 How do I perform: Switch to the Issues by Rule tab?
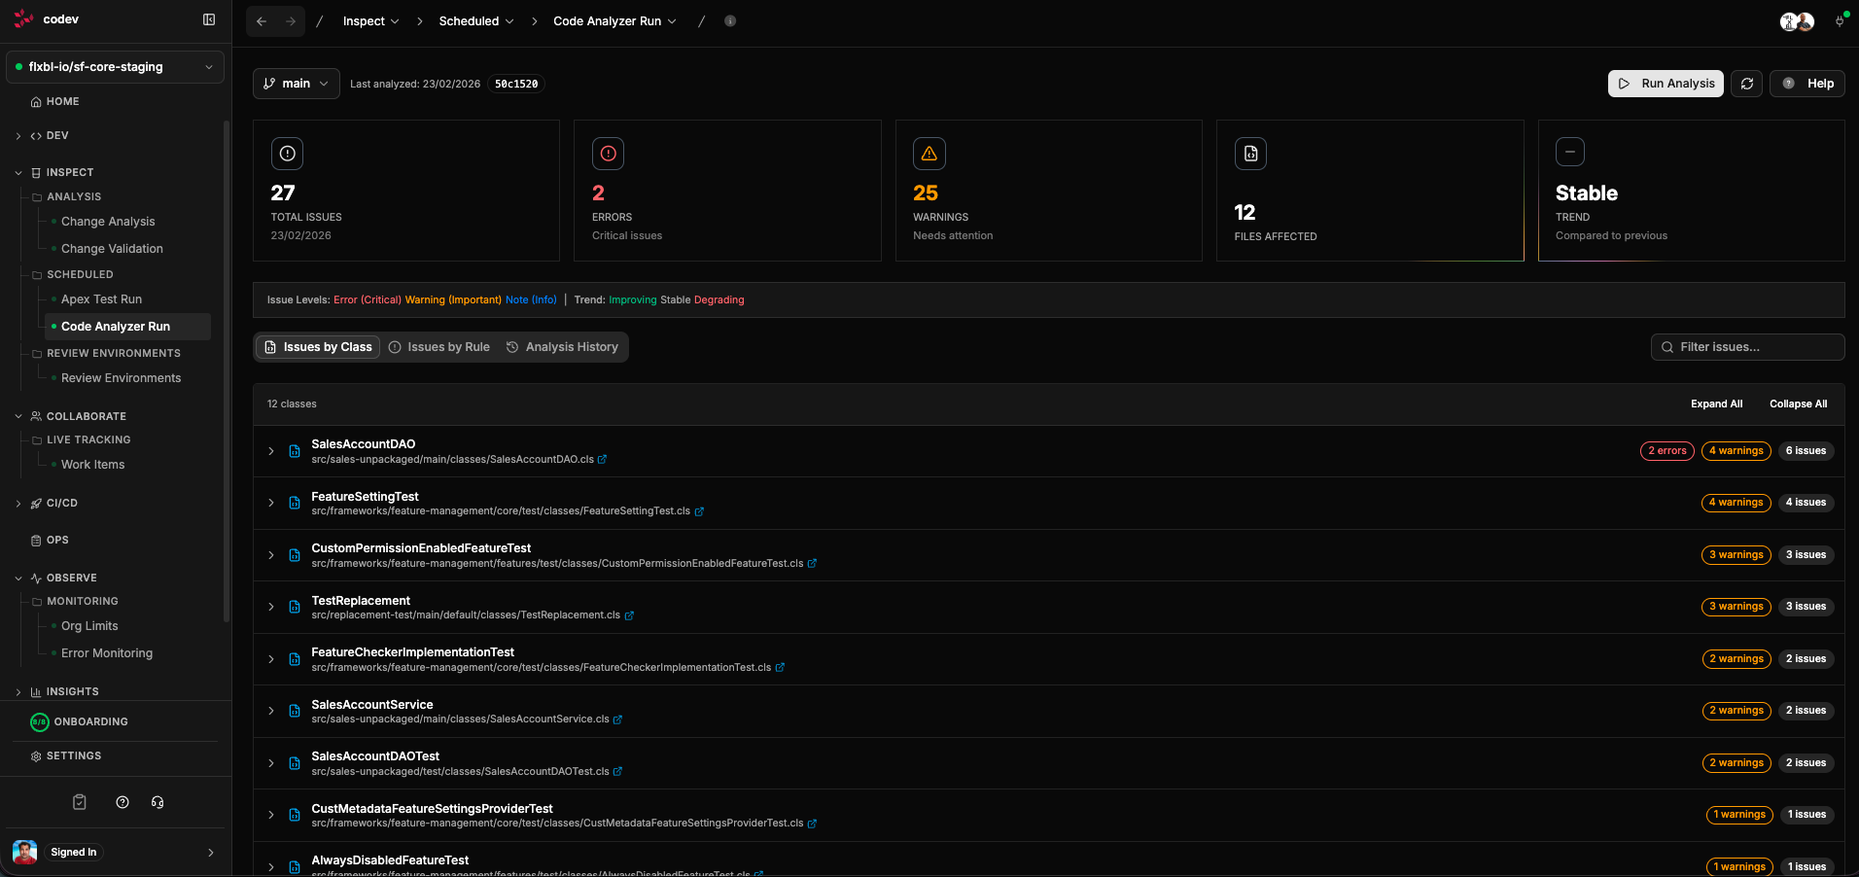point(439,346)
